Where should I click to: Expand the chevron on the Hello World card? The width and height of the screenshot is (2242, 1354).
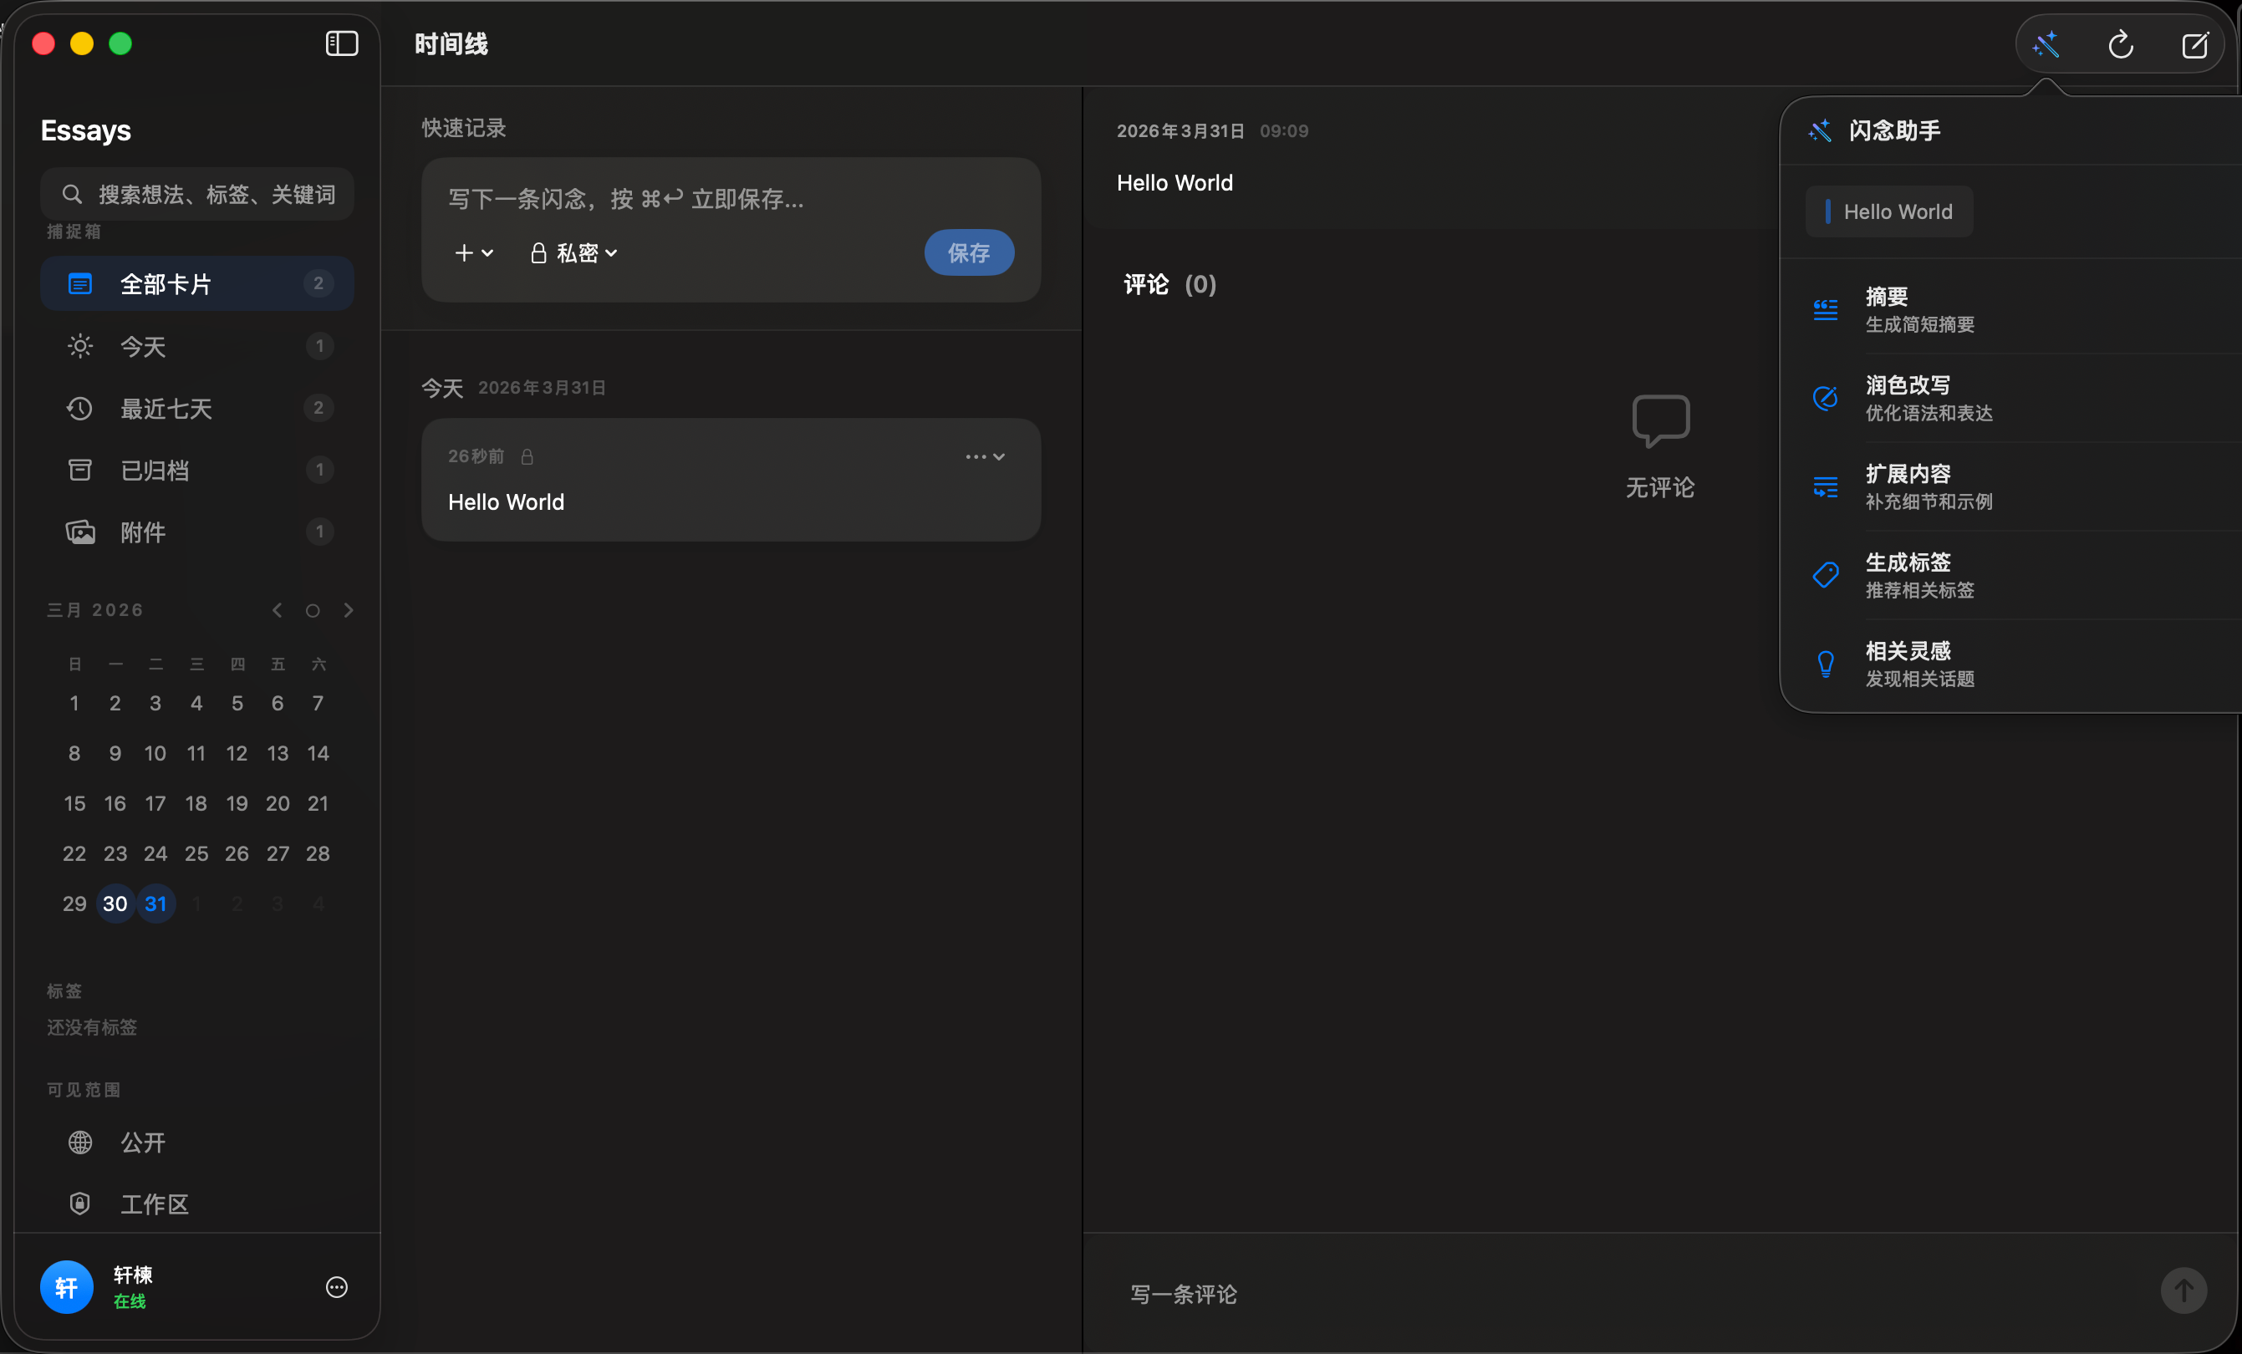point(999,458)
